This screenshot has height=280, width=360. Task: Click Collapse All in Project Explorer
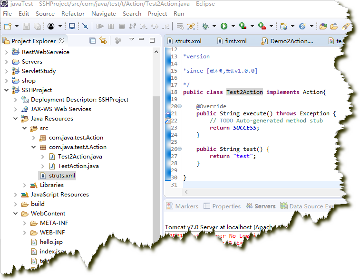[93, 41]
